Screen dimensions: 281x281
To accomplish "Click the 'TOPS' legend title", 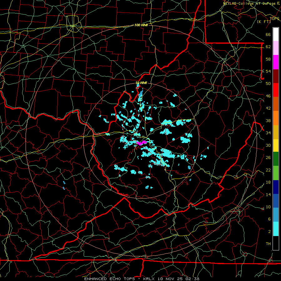I will pyautogui.click(x=274, y=19).
